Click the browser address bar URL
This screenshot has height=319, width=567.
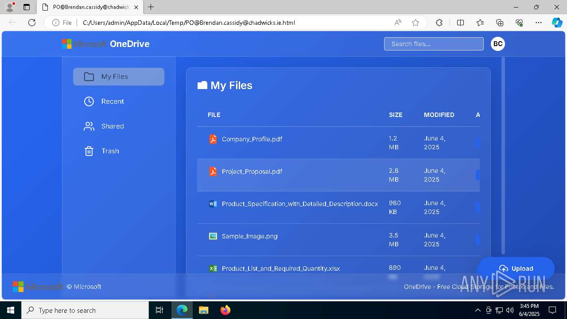point(189,23)
